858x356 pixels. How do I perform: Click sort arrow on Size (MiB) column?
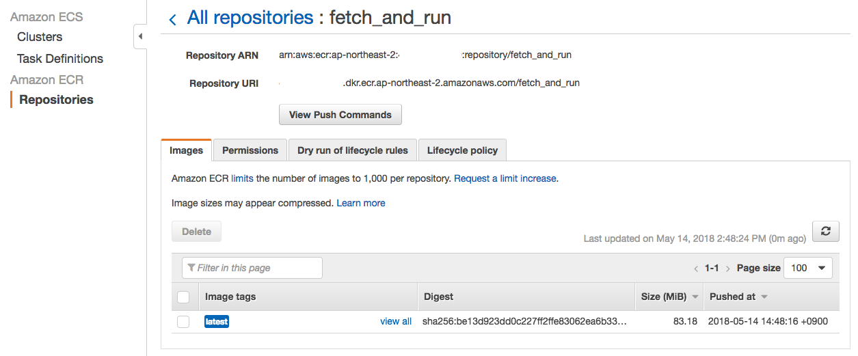pyautogui.click(x=695, y=297)
